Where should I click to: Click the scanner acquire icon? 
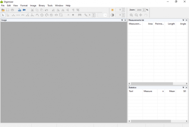pos(19,10)
